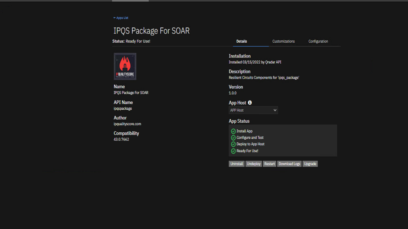The image size is (408, 229).
Task: Click the Download Logs button
Action: pos(289,163)
